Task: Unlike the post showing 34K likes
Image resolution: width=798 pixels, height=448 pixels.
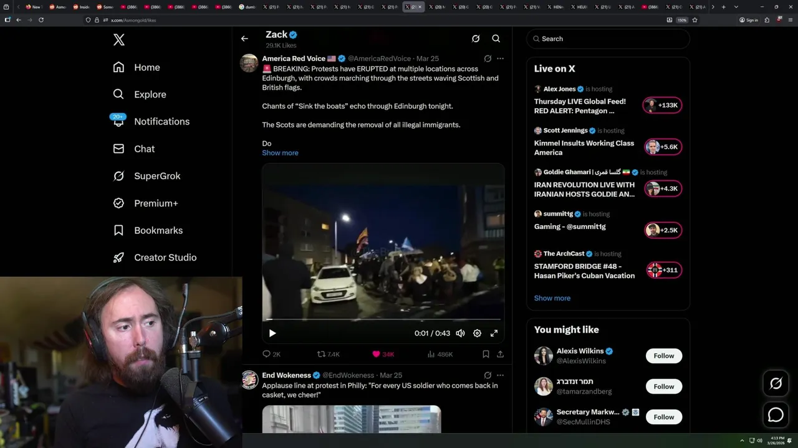Action: click(x=383, y=354)
